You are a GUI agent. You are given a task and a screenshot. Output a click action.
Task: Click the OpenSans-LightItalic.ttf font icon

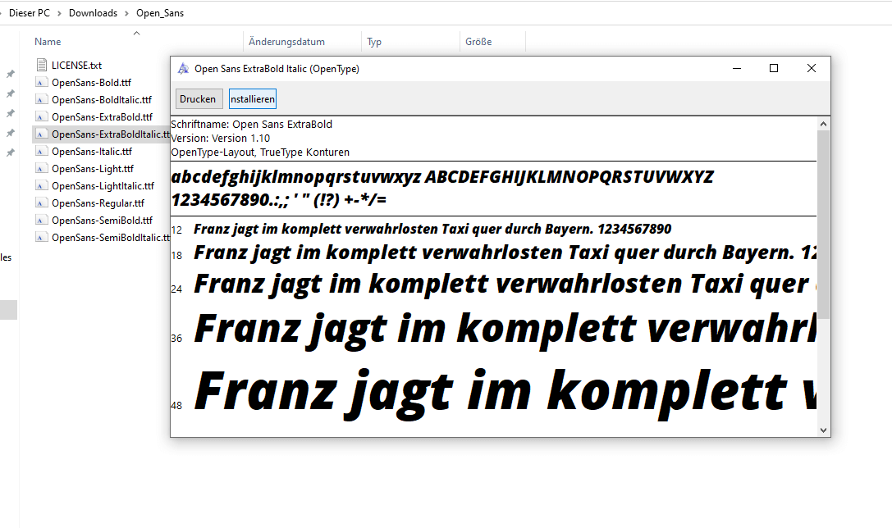click(41, 186)
